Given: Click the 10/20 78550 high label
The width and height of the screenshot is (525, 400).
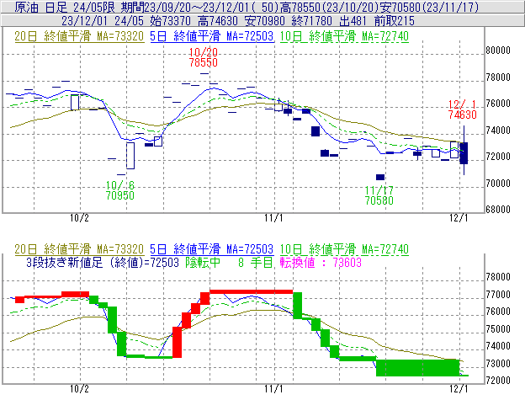Looking at the screenshot, I should 204,57.
